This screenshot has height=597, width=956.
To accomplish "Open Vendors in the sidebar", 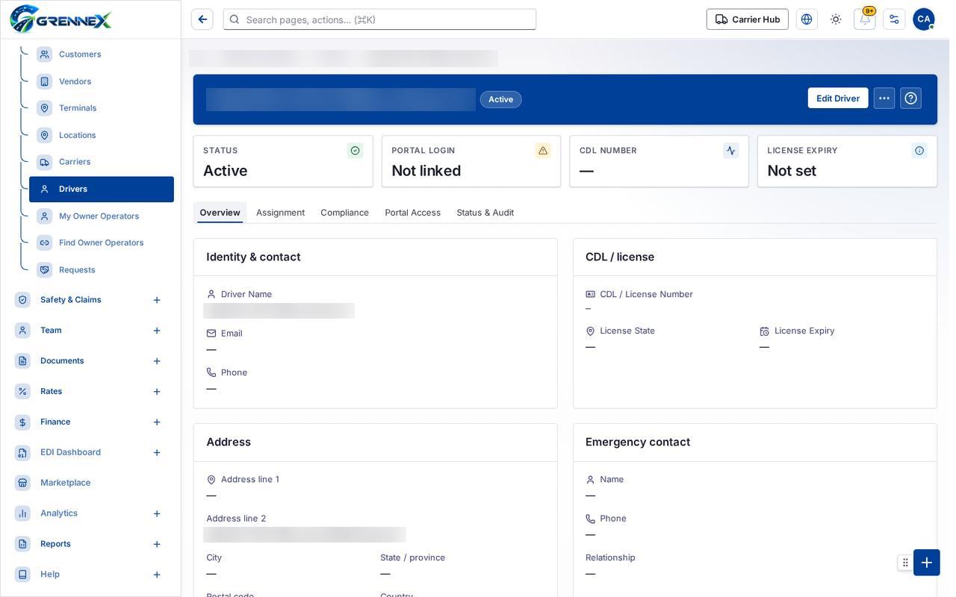I will coord(102,81).
